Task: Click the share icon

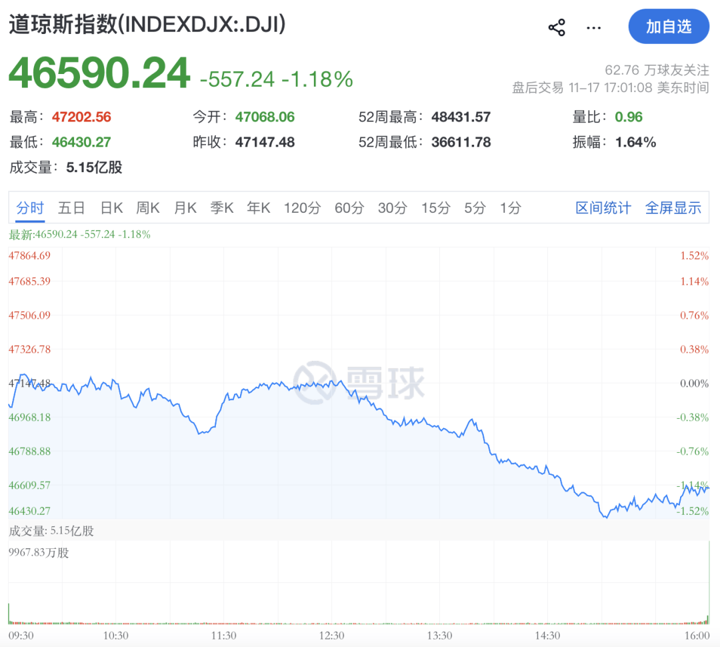Action: pyautogui.click(x=555, y=26)
